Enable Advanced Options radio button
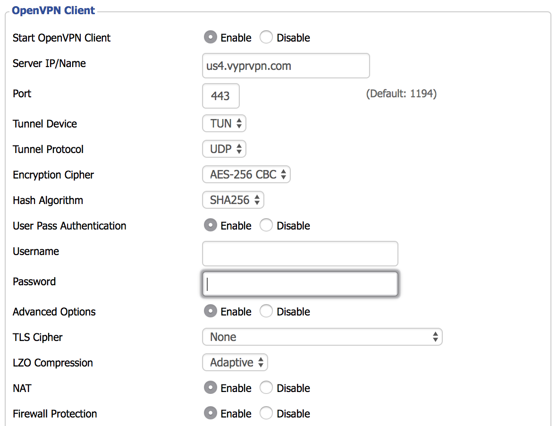558x426 pixels. tap(211, 312)
